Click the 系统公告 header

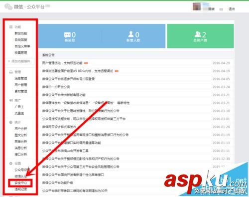tap(48, 55)
